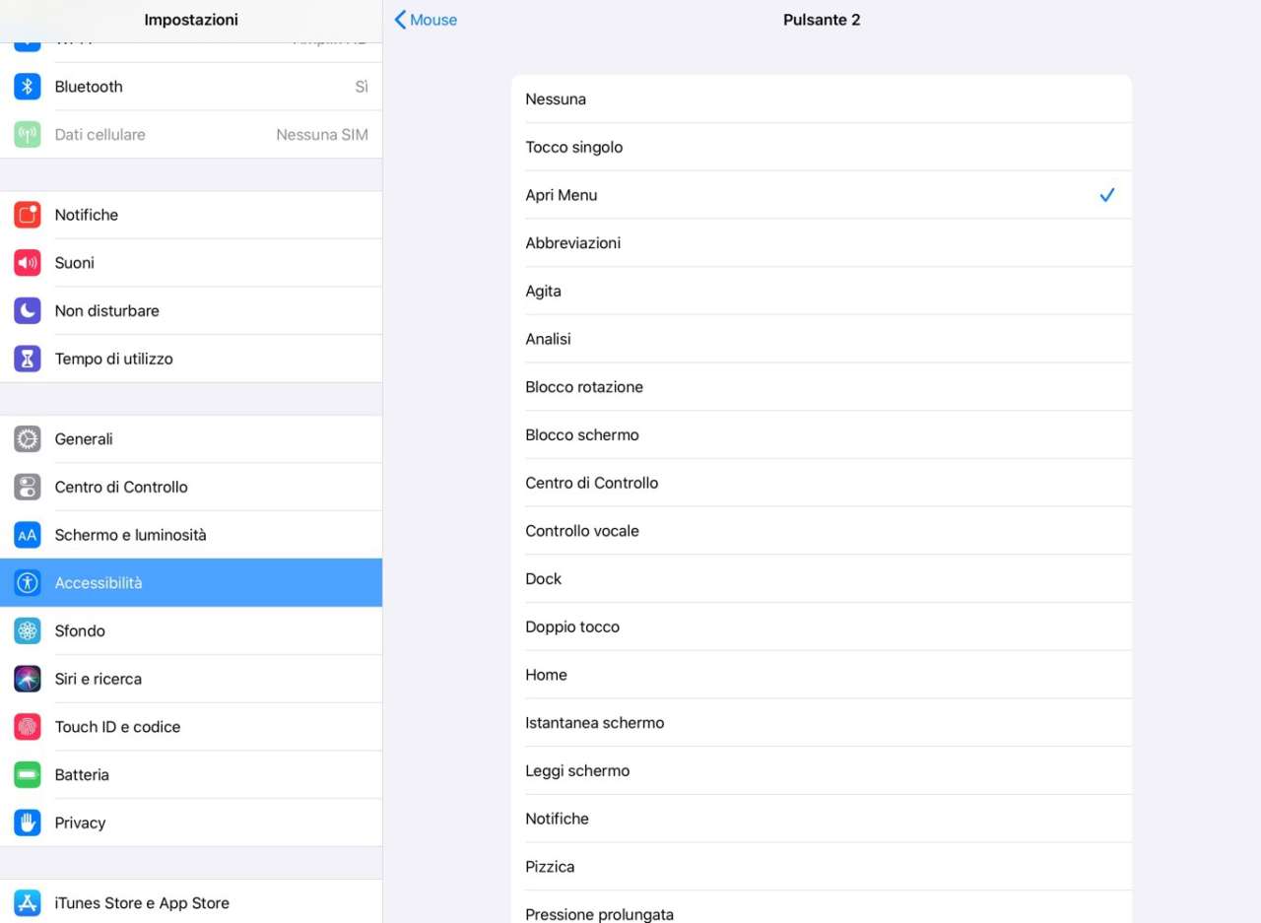The image size is (1261, 923).
Task: Tap the Privacy hand icon
Action: pos(28,823)
